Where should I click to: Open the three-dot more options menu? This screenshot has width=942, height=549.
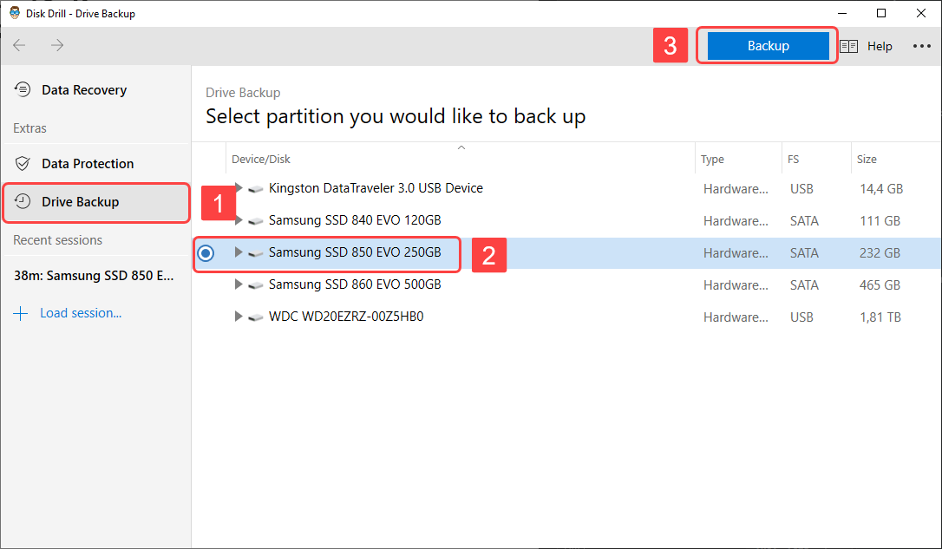[x=921, y=46]
